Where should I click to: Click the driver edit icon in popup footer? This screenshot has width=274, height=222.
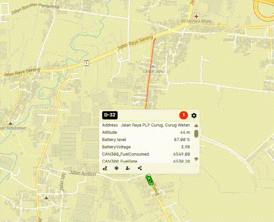(128, 168)
